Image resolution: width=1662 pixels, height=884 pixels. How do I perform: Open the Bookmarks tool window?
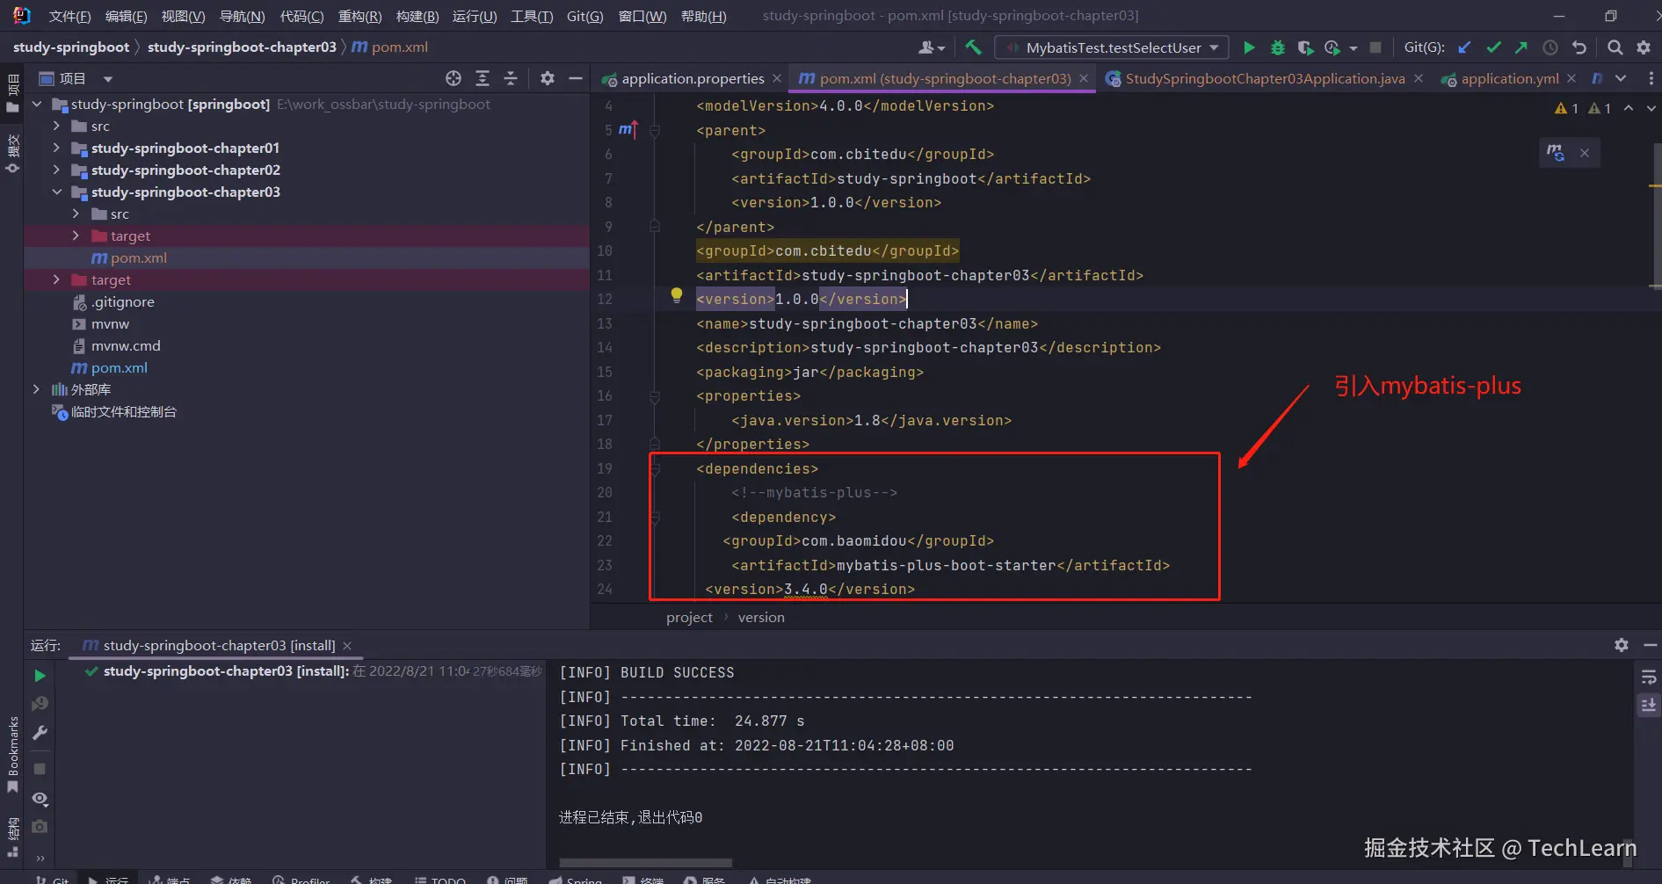[x=12, y=754]
